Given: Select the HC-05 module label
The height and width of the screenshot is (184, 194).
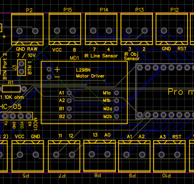Looking at the screenshot, I should pyautogui.click(x=10, y=106).
